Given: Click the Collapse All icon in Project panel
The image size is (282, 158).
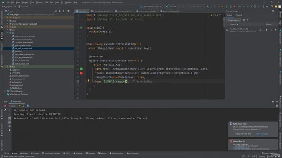Looking at the screenshot, I should [63, 11].
